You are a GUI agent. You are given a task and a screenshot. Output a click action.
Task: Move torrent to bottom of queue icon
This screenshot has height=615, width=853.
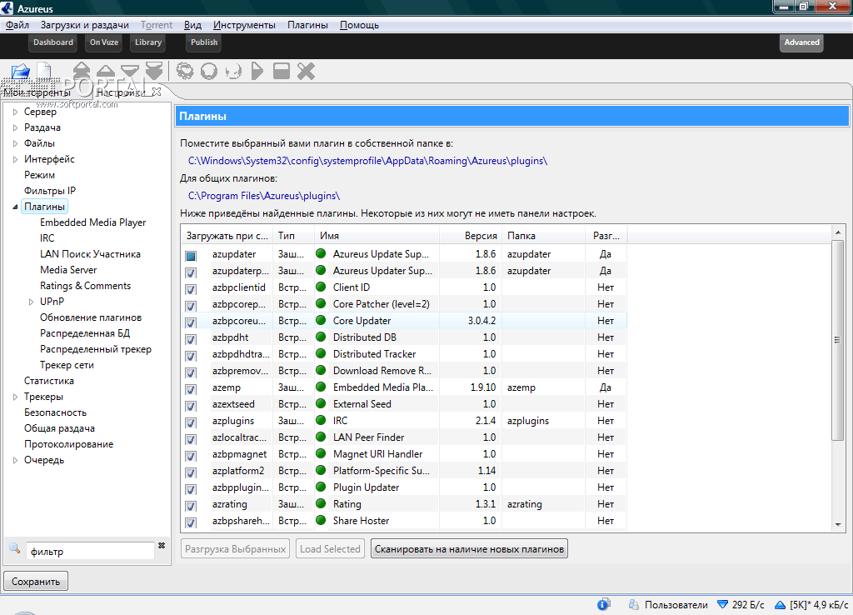[154, 71]
